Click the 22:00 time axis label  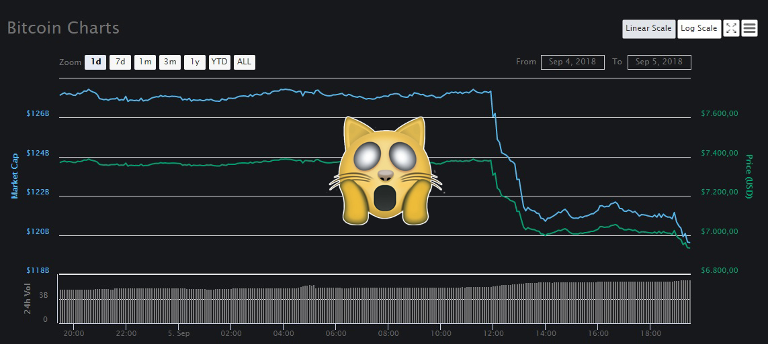(x=126, y=334)
